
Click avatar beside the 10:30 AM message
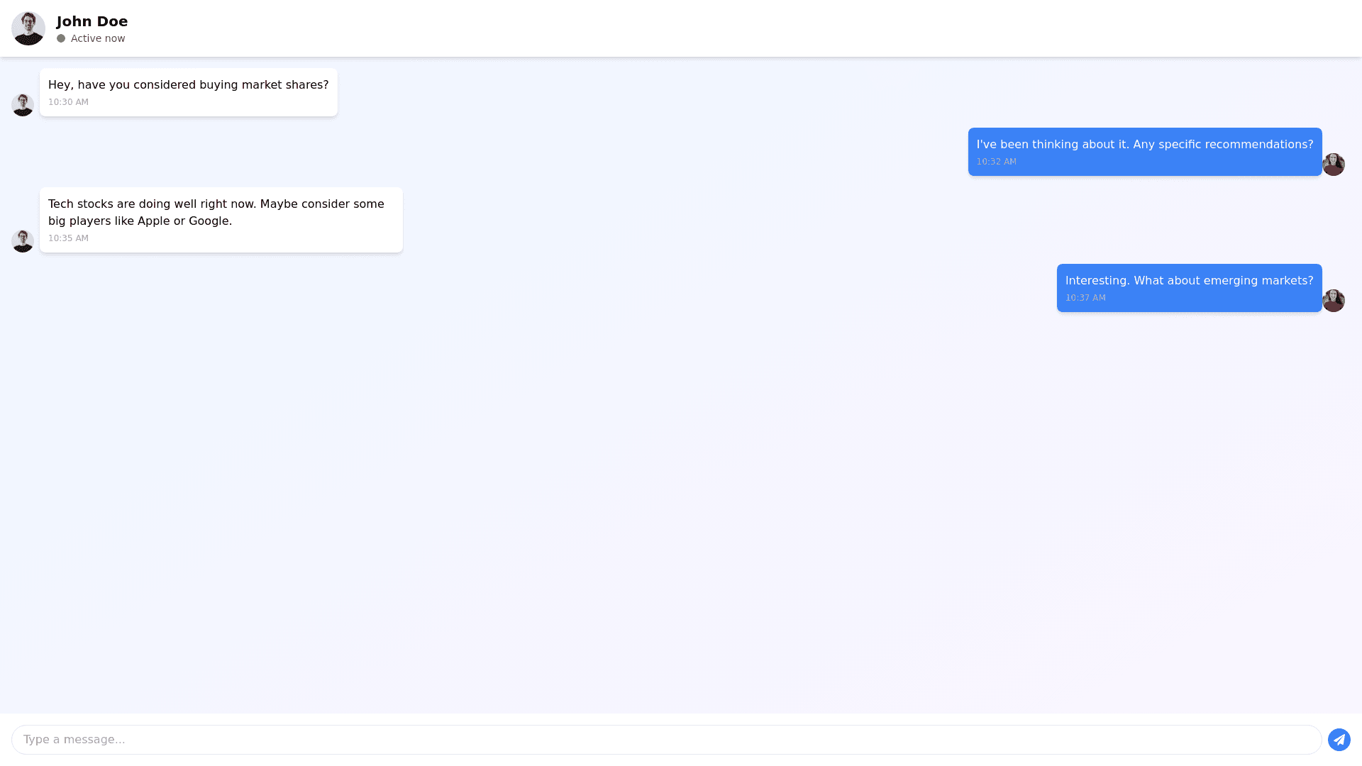click(x=23, y=105)
